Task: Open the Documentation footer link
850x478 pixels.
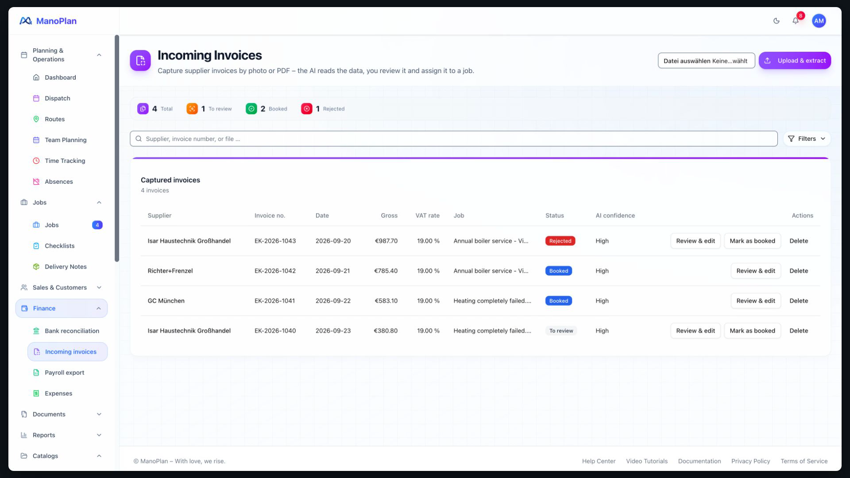Action: pos(699,461)
